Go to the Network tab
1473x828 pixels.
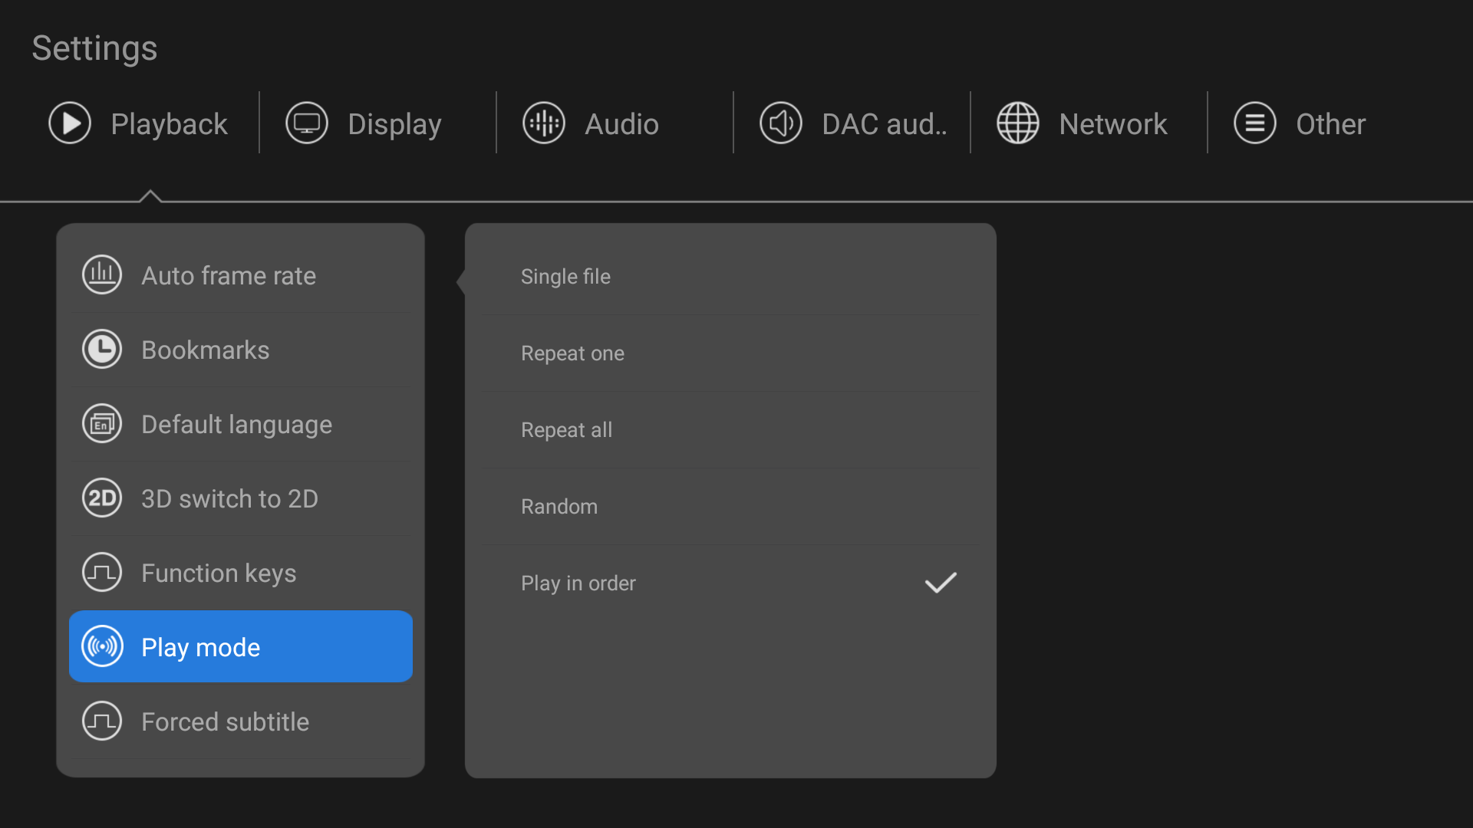[1089, 123]
